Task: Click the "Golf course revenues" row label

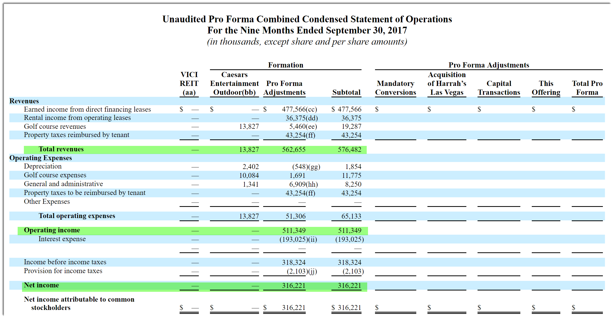Action: (x=55, y=127)
